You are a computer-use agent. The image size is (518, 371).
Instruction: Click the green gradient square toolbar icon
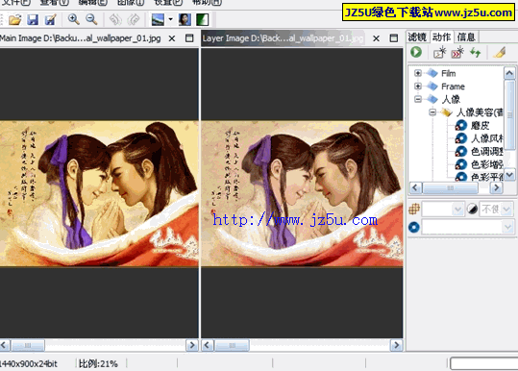203,19
